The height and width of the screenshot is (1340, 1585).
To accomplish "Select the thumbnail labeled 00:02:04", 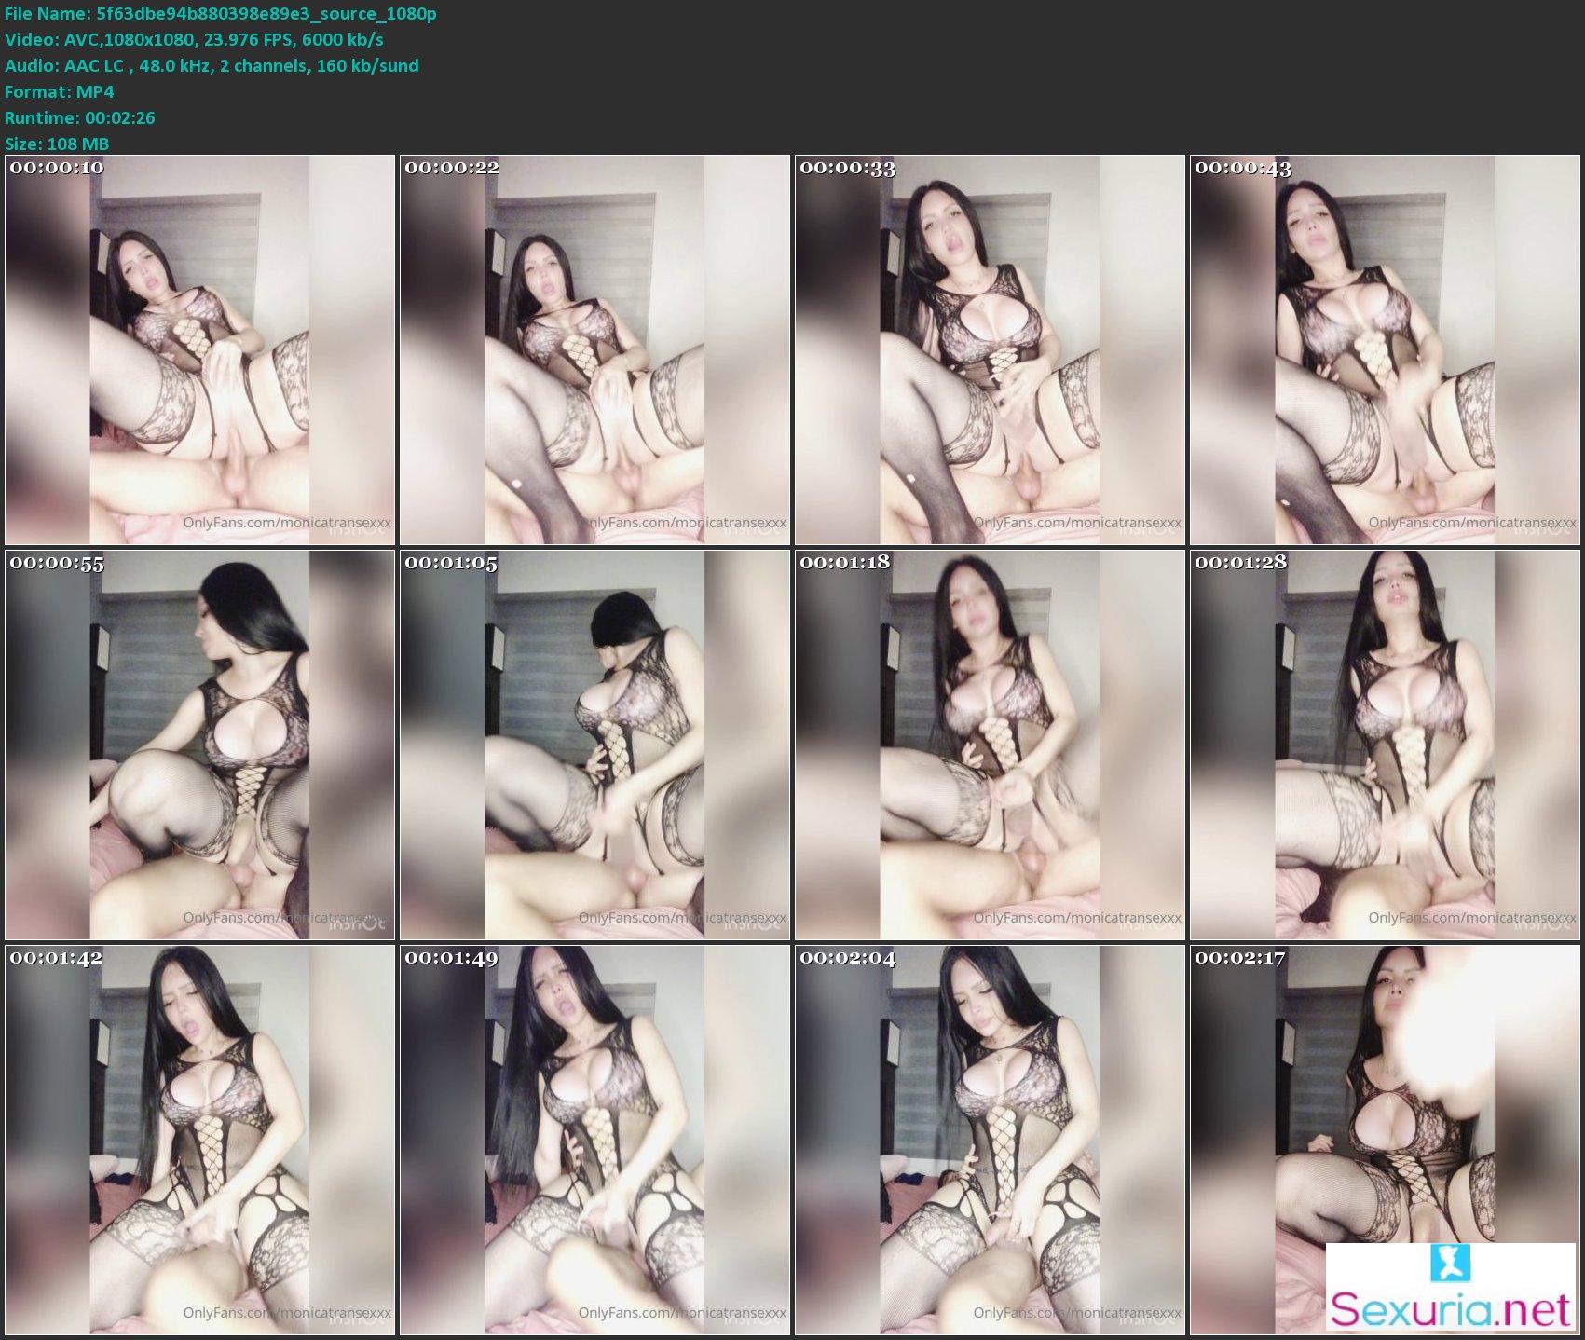I will [x=990, y=1140].
